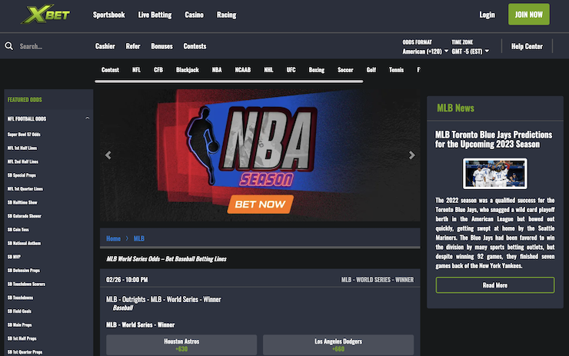Open the Refer page
The image size is (569, 356).
pyautogui.click(x=133, y=46)
